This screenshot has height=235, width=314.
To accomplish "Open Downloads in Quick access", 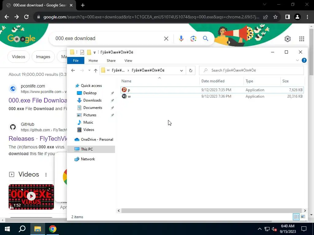I will (x=92, y=100).
